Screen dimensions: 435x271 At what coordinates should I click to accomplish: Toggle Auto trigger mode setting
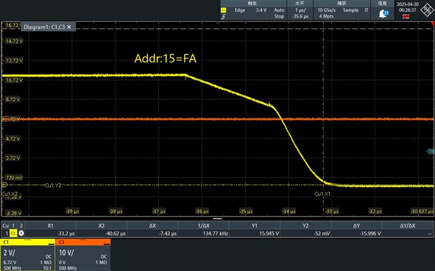point(279,10)
